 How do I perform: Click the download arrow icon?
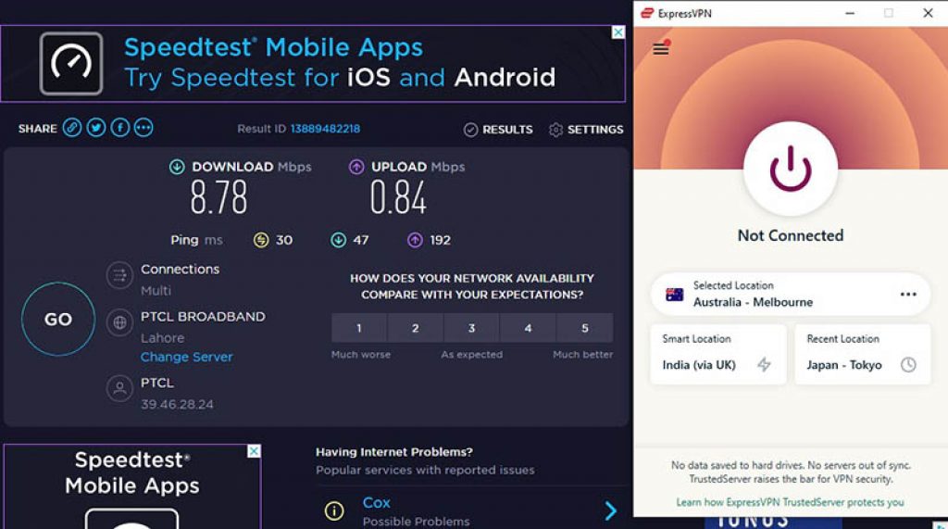click(x=177, y=167)
